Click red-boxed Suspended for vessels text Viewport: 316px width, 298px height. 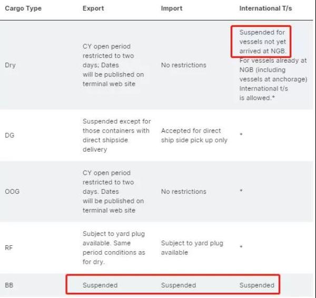tap(262, 42)
